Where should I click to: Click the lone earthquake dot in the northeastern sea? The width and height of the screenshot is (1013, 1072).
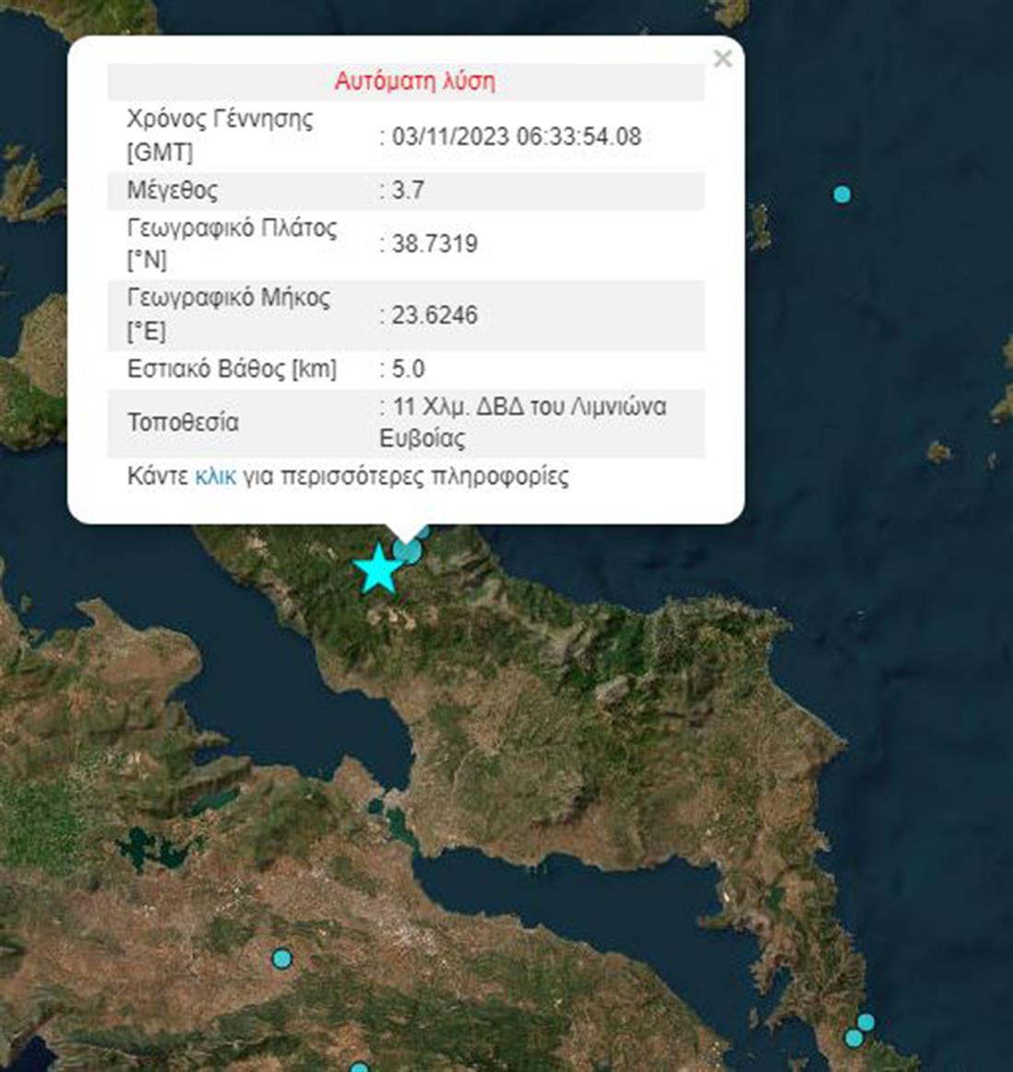[842, 194]
